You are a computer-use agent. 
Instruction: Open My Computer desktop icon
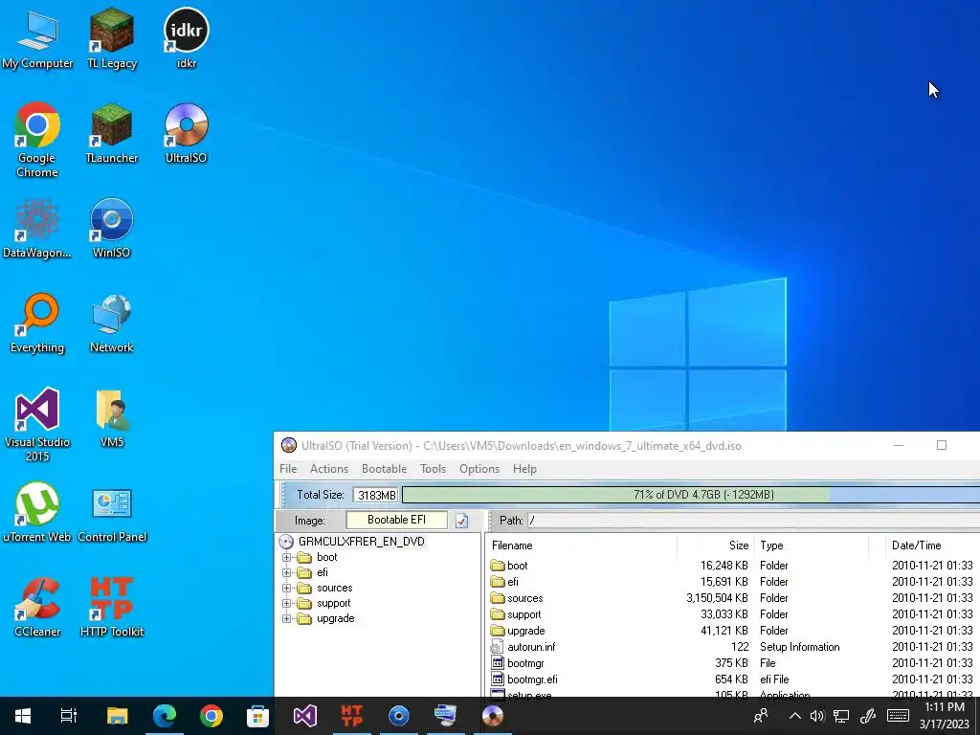coord(37,38)
